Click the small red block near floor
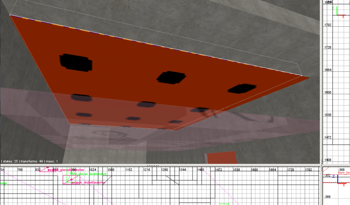The image size is (350, 205). [x=221, y=158]
